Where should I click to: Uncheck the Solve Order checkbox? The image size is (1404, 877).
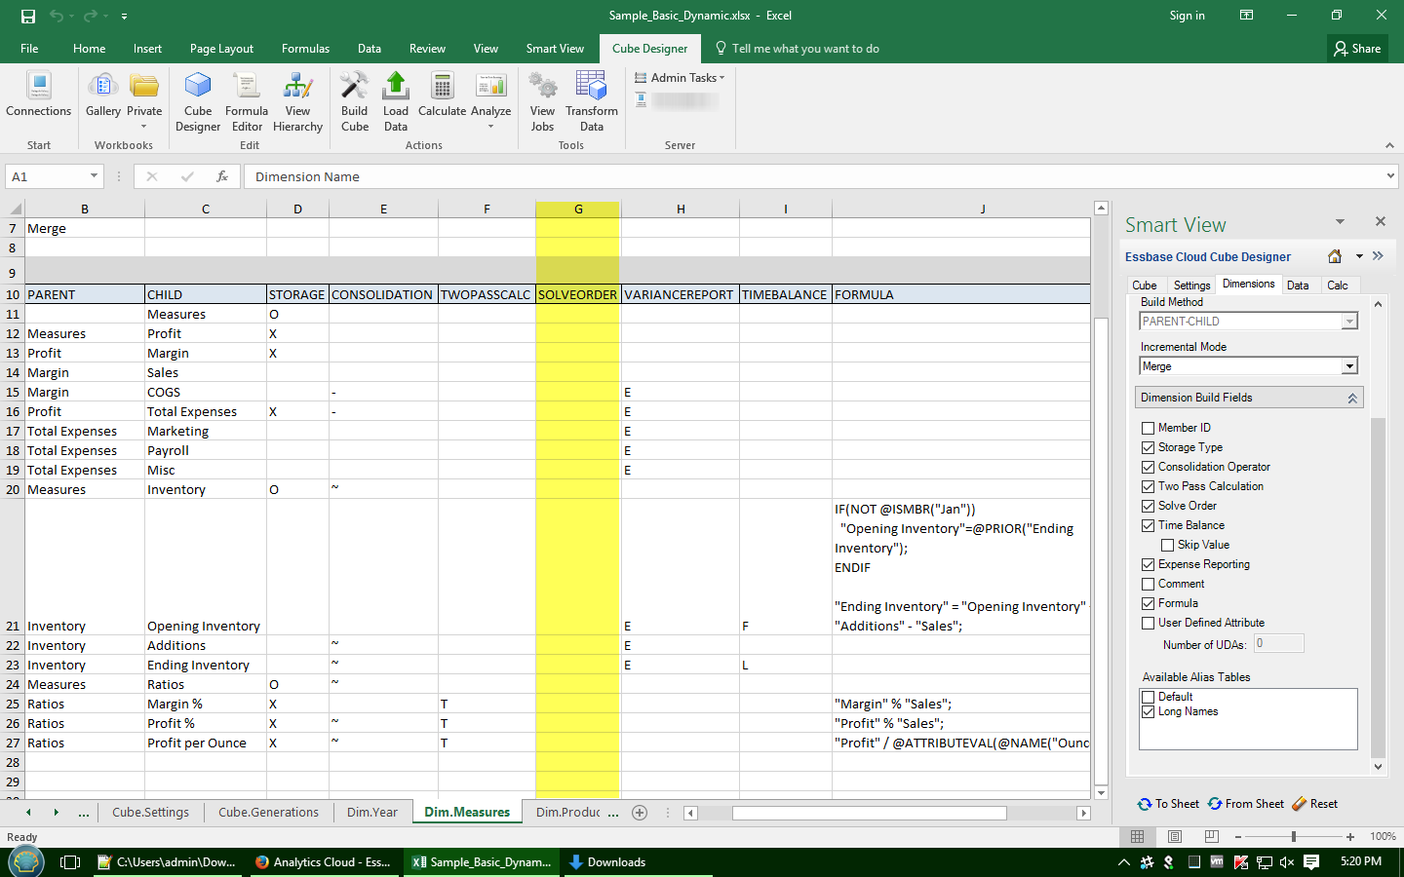pos(1148,506)
